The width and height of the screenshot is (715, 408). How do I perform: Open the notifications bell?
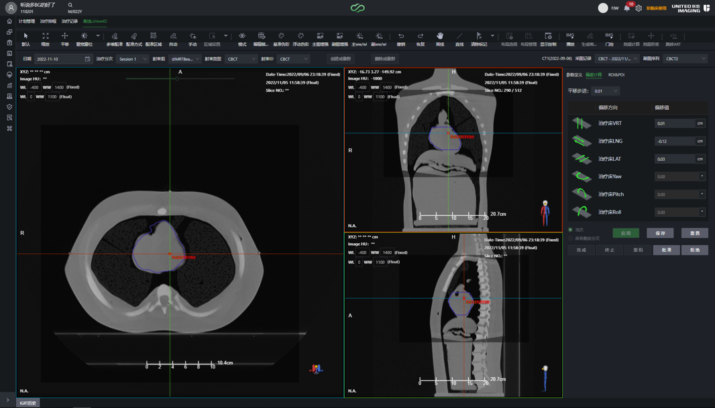point(627,8)
